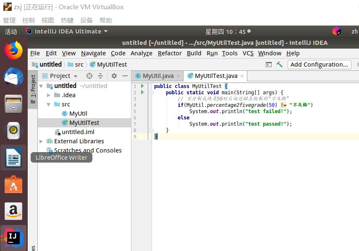Viewport: 359px width, 251px height.
Task: Select Scratches and Consoles node
Action: click(x=88, y=150)
